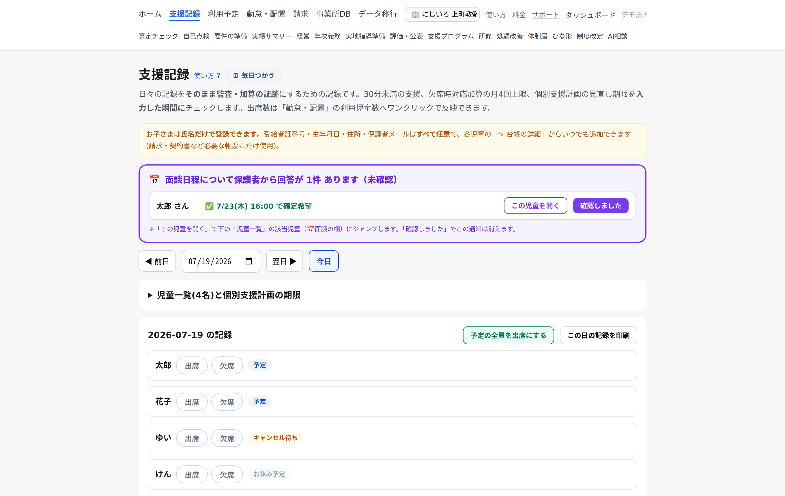Viewport: 785px width, 496px height.
Task: Open 要件の準備 sub-navigation item
Action: point(231,36)
